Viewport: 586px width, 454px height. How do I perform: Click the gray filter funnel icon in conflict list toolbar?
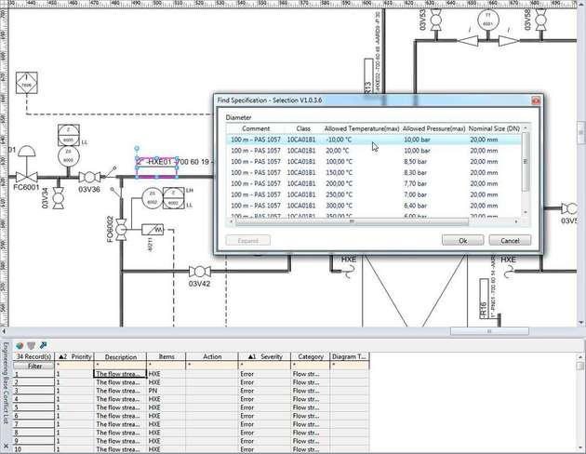[32, 346]
